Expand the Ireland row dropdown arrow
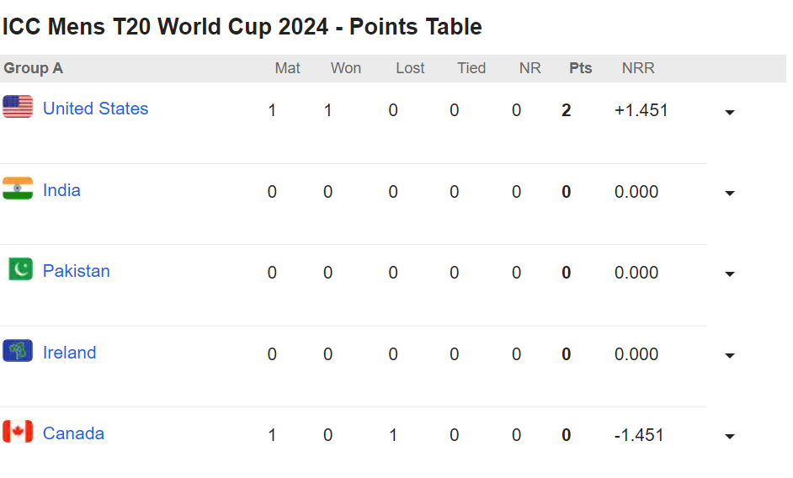This screenshot has width=793, height=478. pyautogui.click(x=729, y=356)
